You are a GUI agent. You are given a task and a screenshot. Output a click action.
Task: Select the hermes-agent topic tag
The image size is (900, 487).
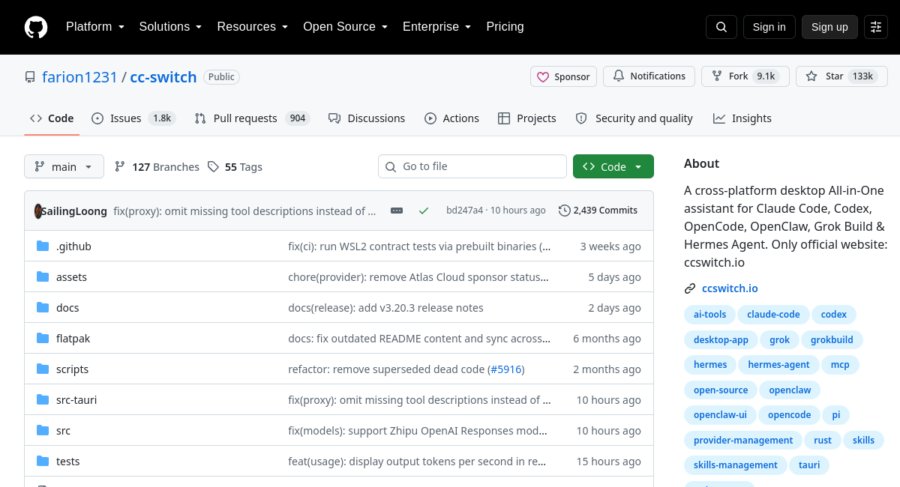coord(778,365)
